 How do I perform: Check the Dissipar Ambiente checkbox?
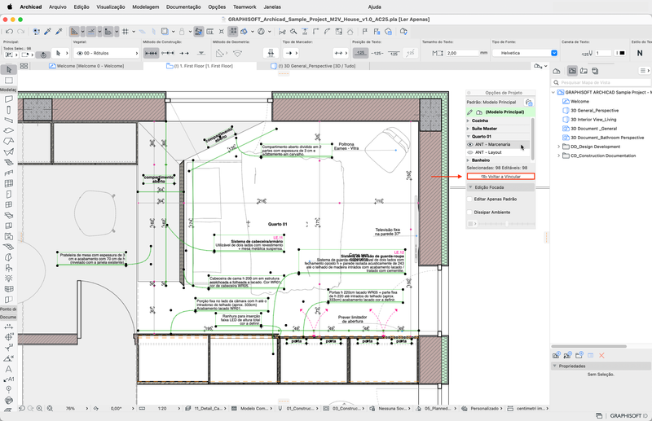tap(470, 212)
